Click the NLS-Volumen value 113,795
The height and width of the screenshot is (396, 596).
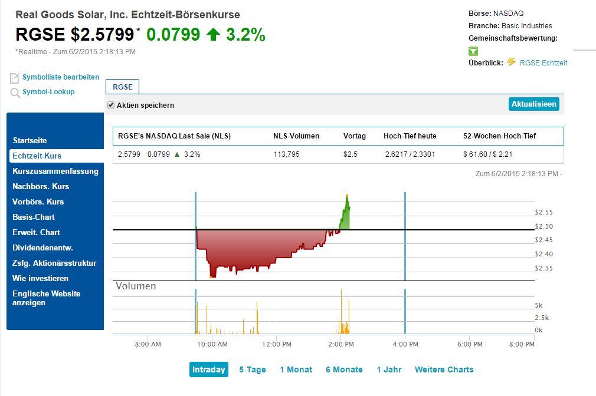point(286,154)
